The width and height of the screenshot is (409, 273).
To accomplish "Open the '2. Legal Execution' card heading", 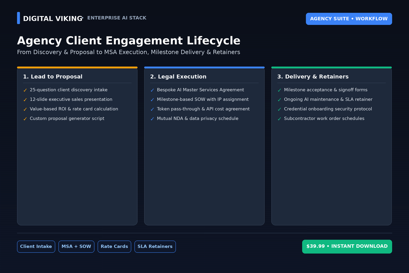I will point(178,77).
